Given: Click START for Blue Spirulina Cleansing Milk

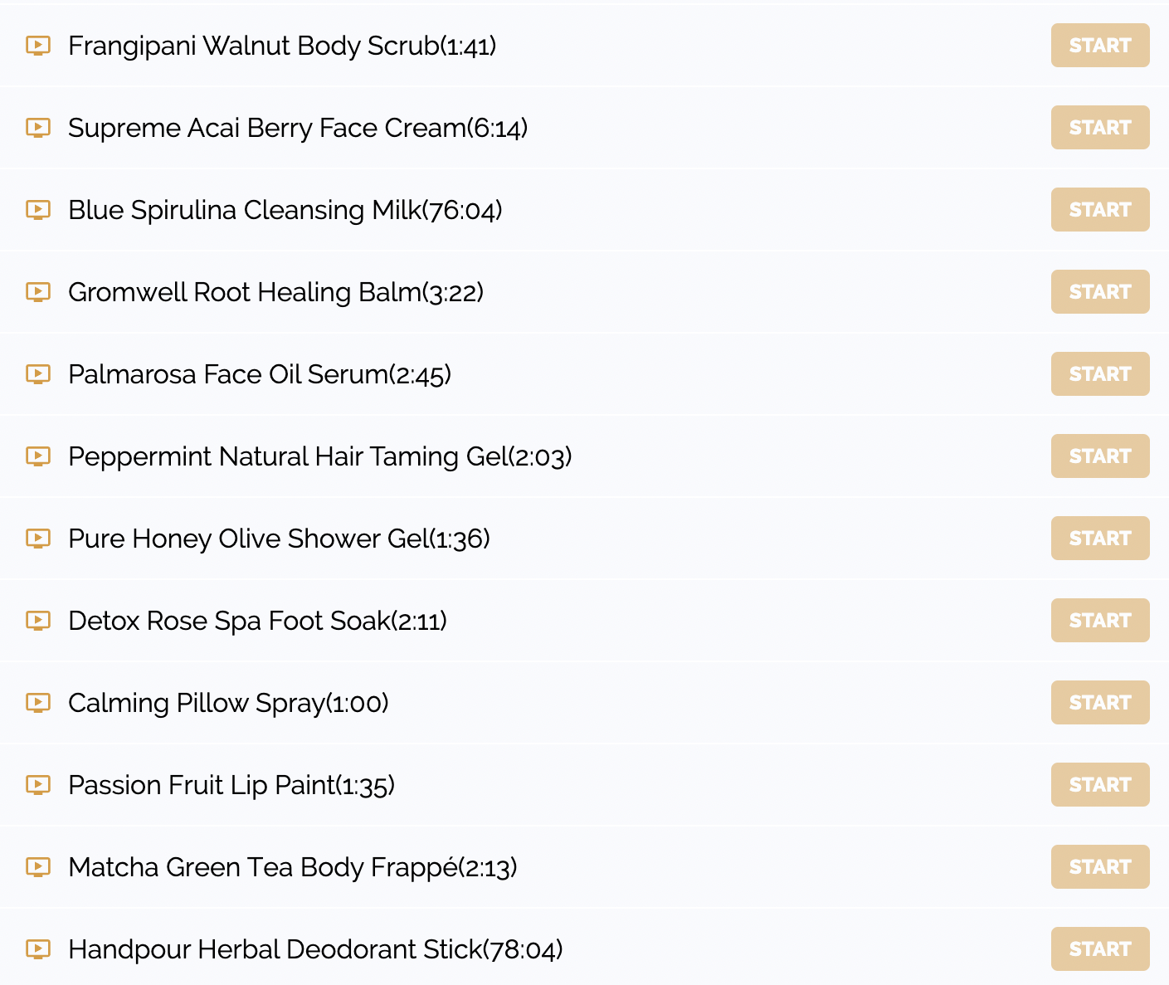Looking at the screenshot, I should (x=1100, y=210).
